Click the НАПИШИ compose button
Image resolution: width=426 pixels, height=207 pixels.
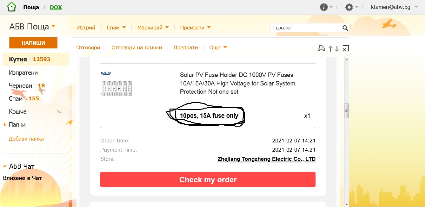pyautogui.click(x=33, y=43)
